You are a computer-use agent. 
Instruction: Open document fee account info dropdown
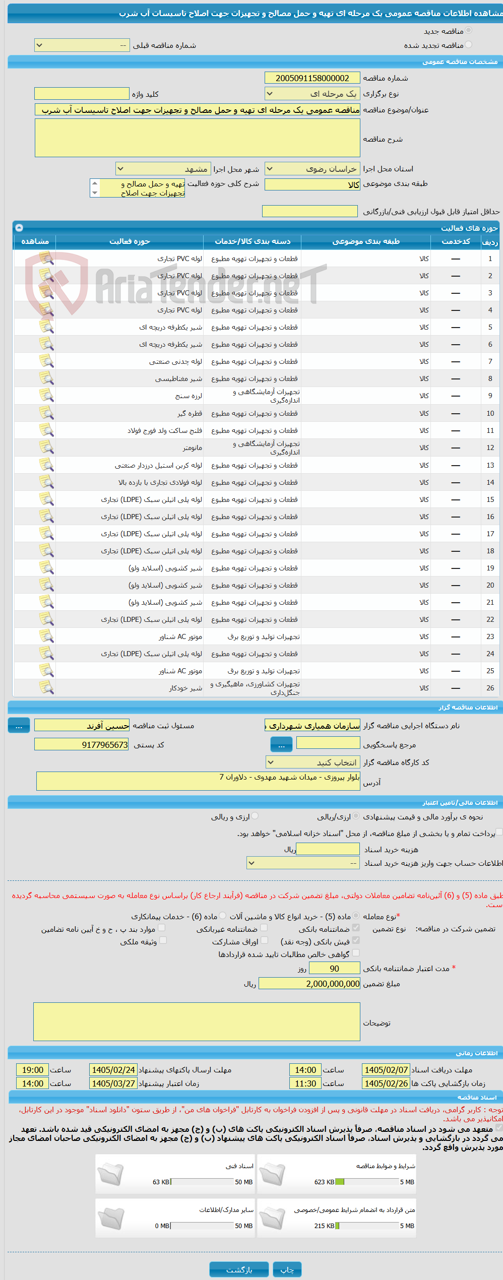[303, 863]
